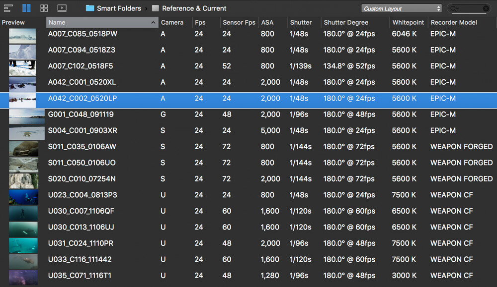
Task: Select diver thumbnail of U023_C004_0813P3
Action: tap(23, 197)
